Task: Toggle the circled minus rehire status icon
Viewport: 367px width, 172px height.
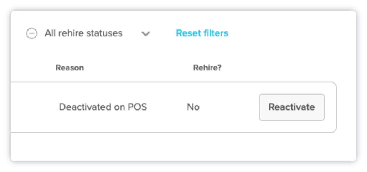Action: click(32, 33)
